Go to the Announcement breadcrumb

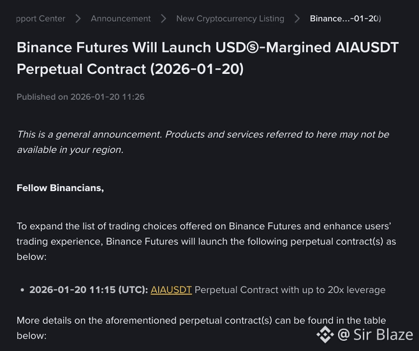click(121, 18)
